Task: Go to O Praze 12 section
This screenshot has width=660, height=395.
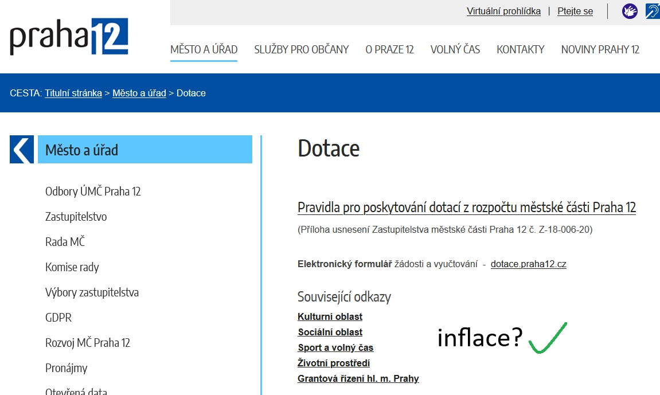Action: coord(389,49)
